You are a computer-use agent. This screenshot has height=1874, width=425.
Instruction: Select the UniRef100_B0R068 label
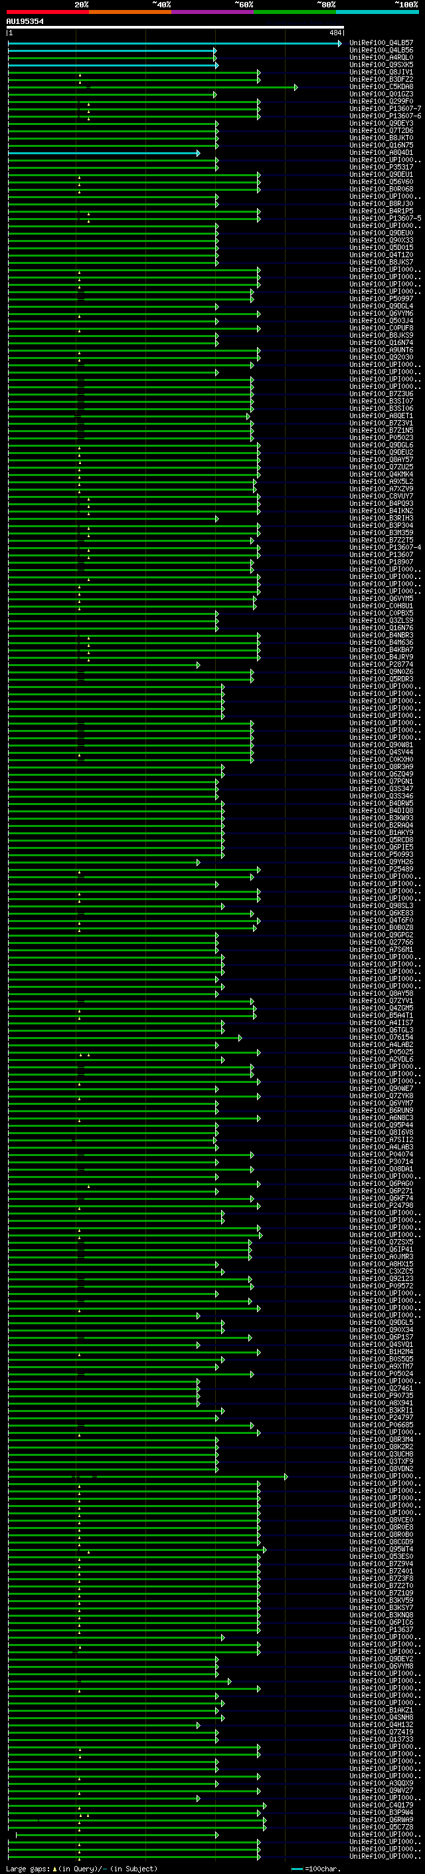381,189
